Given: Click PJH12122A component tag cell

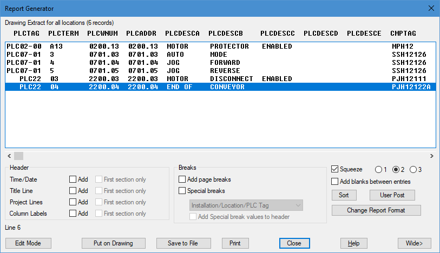Looking at the screenshot, I should pos(411,87).
